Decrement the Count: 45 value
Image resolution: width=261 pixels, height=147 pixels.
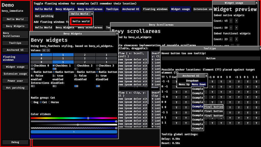coord(231,21)
